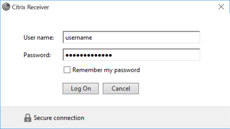Viewport: 230px width, 129px height.
Task: Click the blank title bar area beside Citrix Receiver
Action: point(132,7)
